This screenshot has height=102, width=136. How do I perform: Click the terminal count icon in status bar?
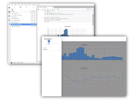(x=11, y=63)
